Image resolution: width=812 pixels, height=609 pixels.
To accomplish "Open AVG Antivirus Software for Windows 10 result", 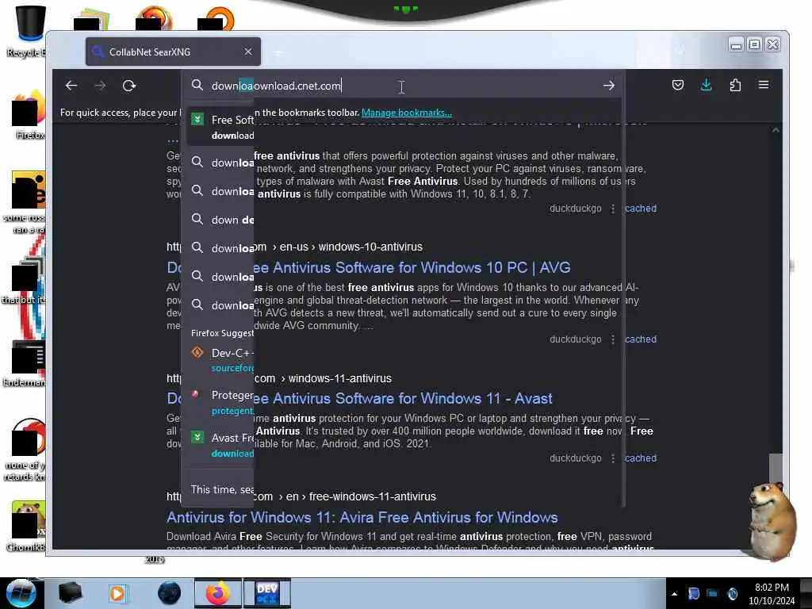I will click(369, 268).
